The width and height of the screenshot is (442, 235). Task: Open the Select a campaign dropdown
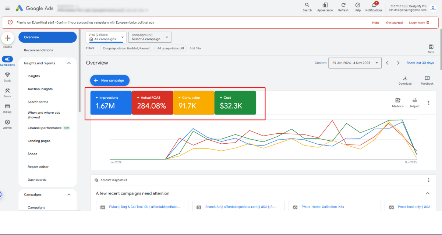coord(150,37)
